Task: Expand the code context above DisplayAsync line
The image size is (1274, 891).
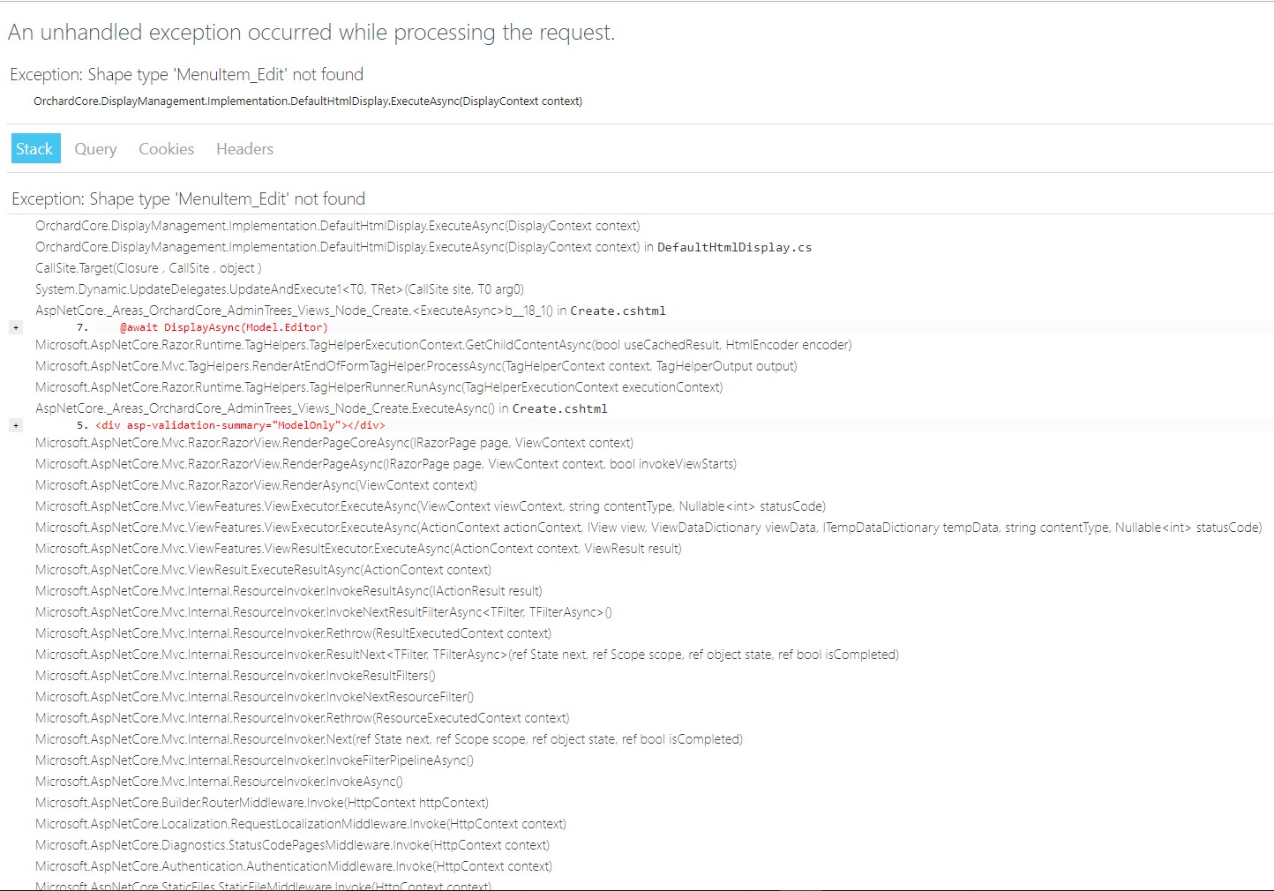Action: [x=16, y=326]
